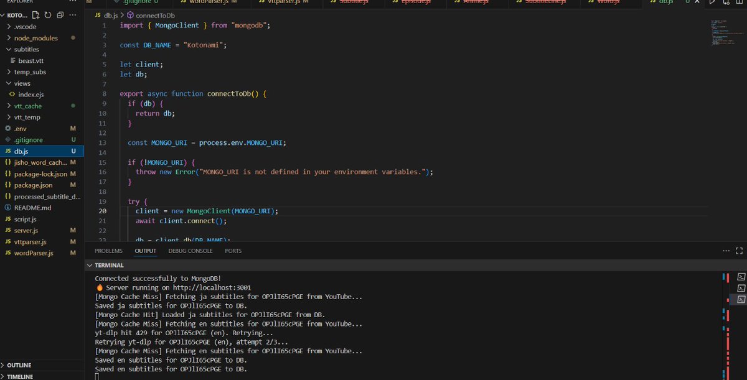Screen dimensions: 747x380
Task: Maximize the bottom panel size
Action: click(x=739, y=251)
